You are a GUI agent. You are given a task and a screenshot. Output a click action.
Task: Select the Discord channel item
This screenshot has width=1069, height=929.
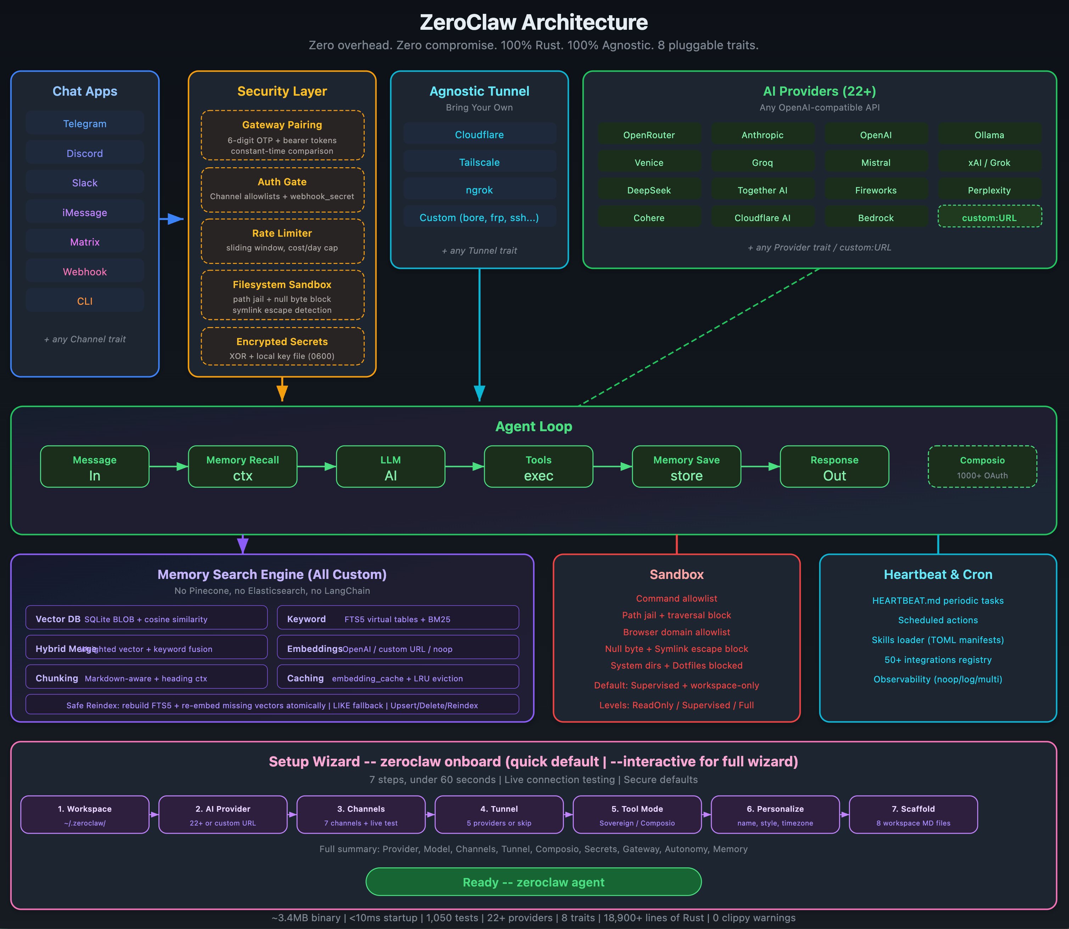coord(85,153)
